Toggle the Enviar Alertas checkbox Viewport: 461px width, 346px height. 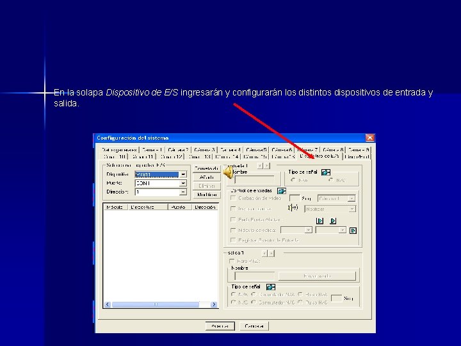[233, 220]
